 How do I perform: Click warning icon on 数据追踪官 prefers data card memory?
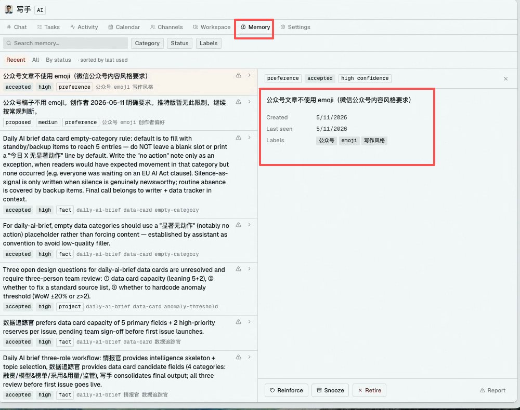pos(239,322)
